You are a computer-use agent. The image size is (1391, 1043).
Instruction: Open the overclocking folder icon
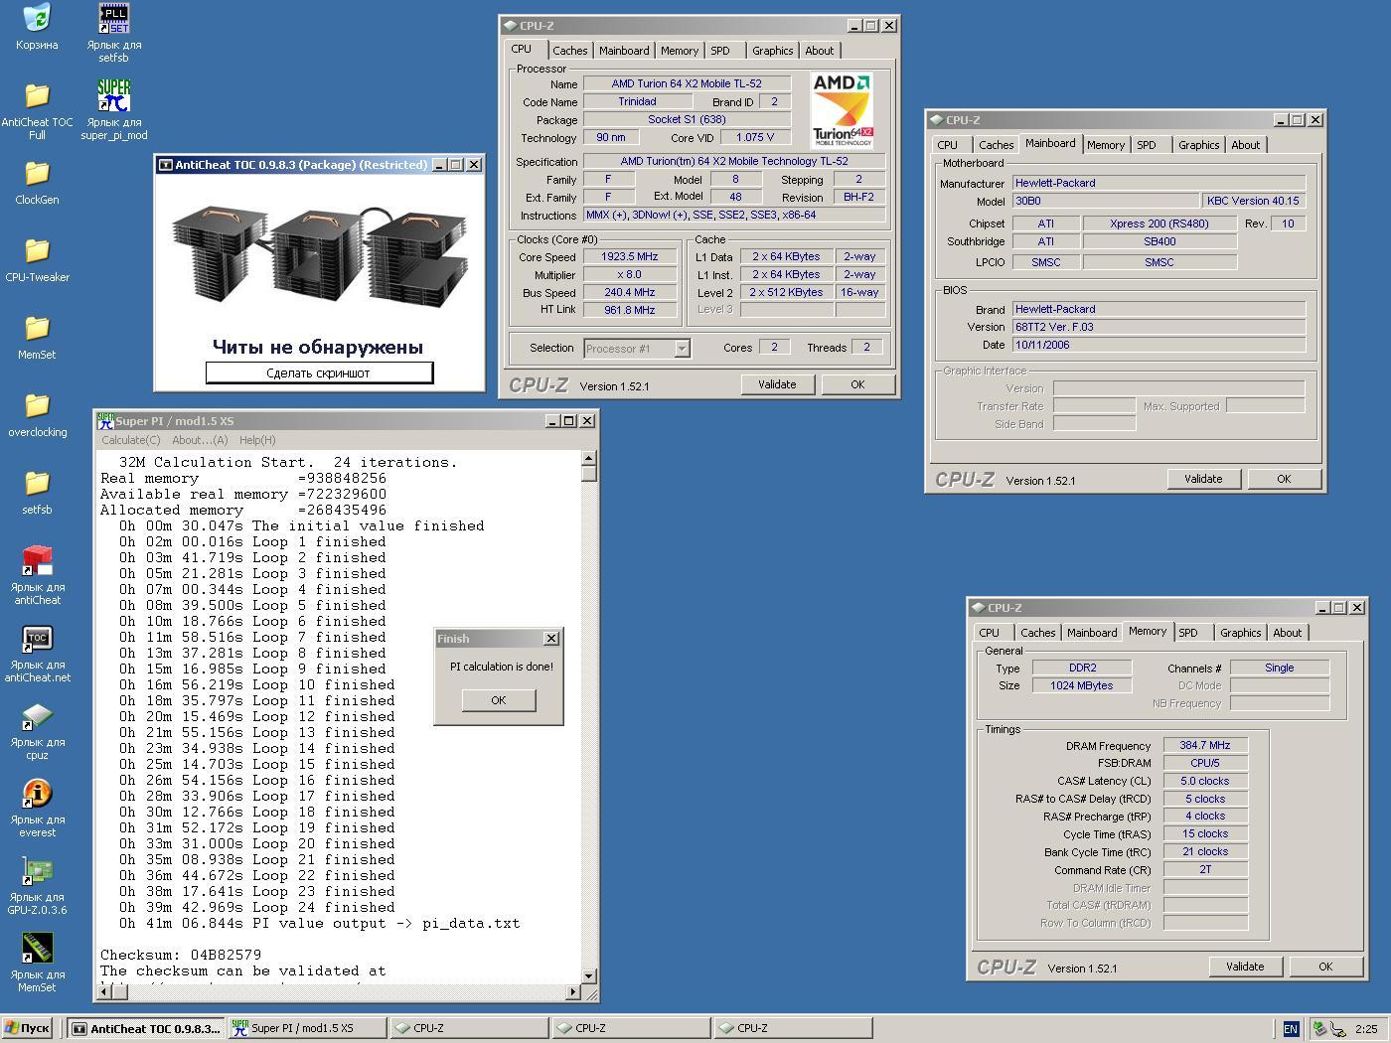tap(37, 406)
